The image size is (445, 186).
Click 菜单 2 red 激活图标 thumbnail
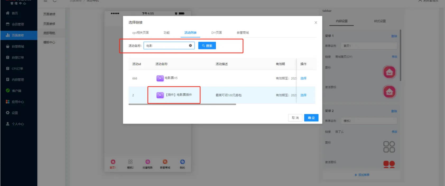pyautogui.click(x=389, y=164)
